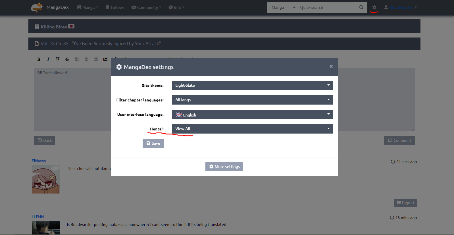
Task: Go to Follows page
Action: coord(115,7)
